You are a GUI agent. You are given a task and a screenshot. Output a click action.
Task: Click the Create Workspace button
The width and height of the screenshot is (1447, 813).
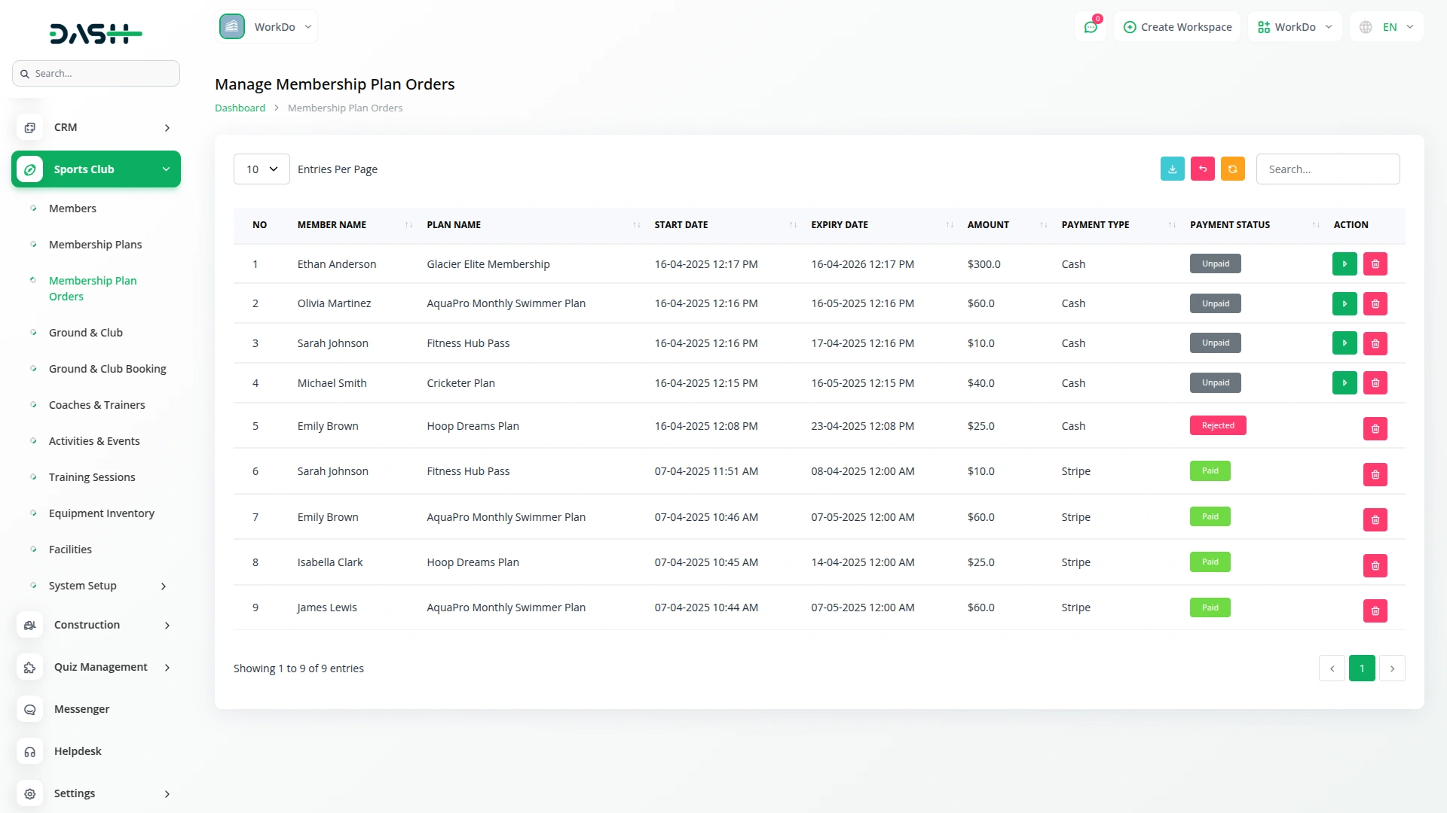[x=1177, y=27]
